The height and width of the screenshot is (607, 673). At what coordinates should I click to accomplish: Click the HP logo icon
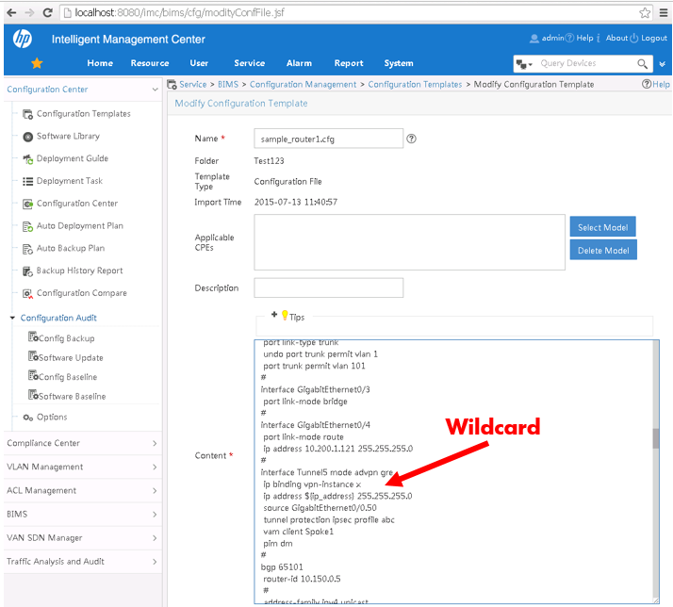pyautogui.click(x=22, y=39)
